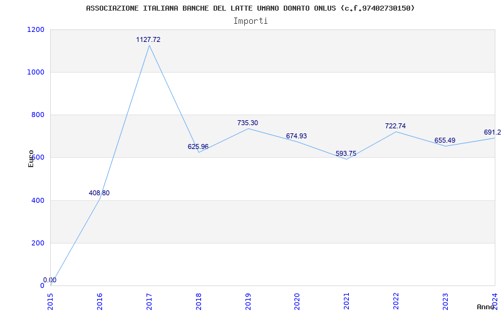
Task: Click the 400 y-axis tick label
Action: 38,200
